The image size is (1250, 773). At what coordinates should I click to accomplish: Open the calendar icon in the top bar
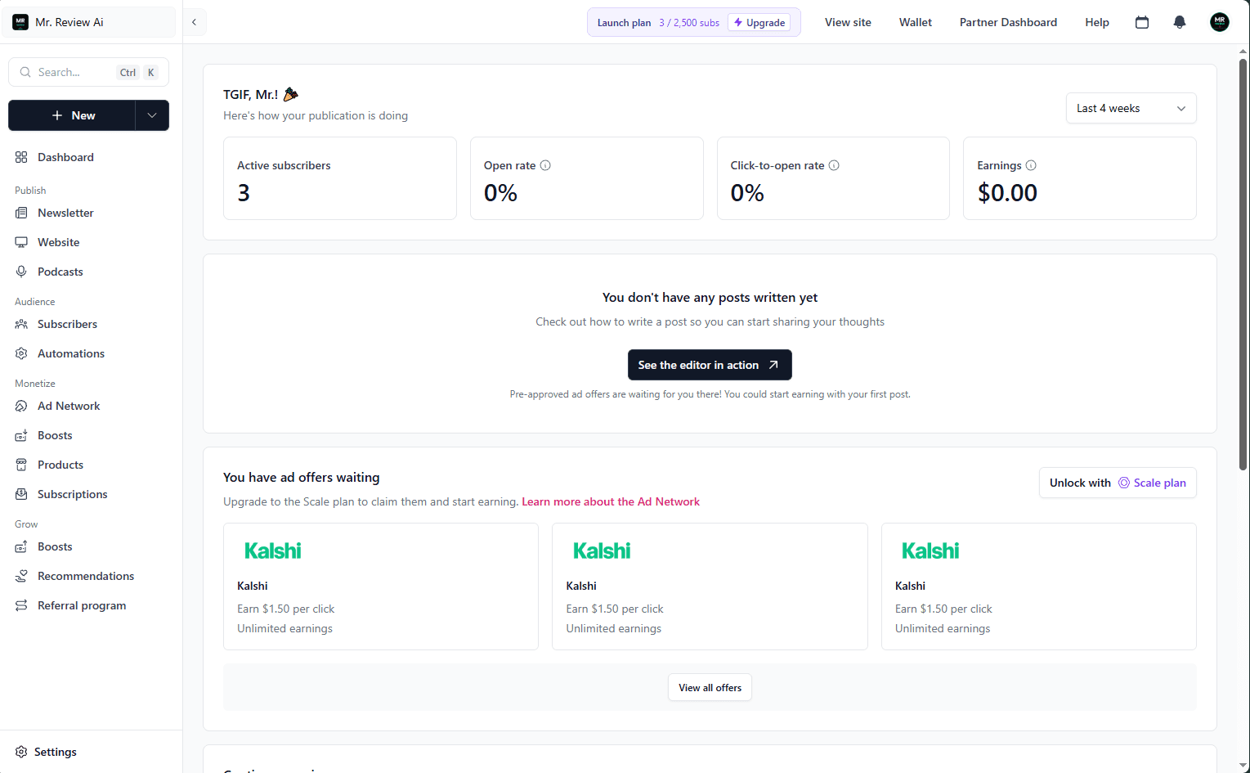tap(1142, 22)
